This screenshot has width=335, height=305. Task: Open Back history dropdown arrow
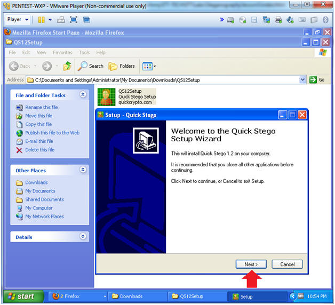pos(35,66)
